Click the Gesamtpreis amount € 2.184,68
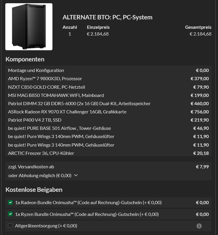The height and width of the screenshot is (235, 218). (x=200, y=34)
